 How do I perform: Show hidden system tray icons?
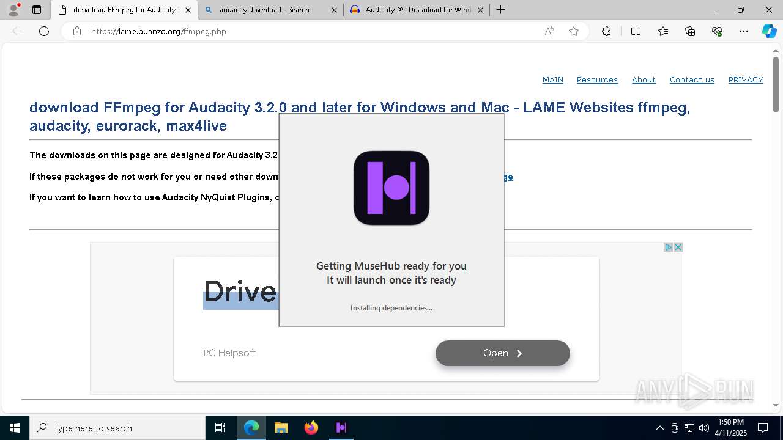coord(659,428)
